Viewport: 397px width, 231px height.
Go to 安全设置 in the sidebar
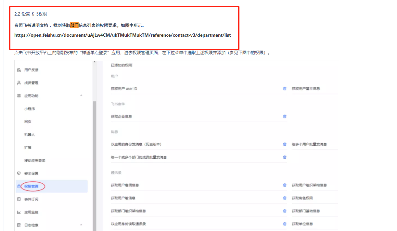pyautogui.click(x=31, y=173)
